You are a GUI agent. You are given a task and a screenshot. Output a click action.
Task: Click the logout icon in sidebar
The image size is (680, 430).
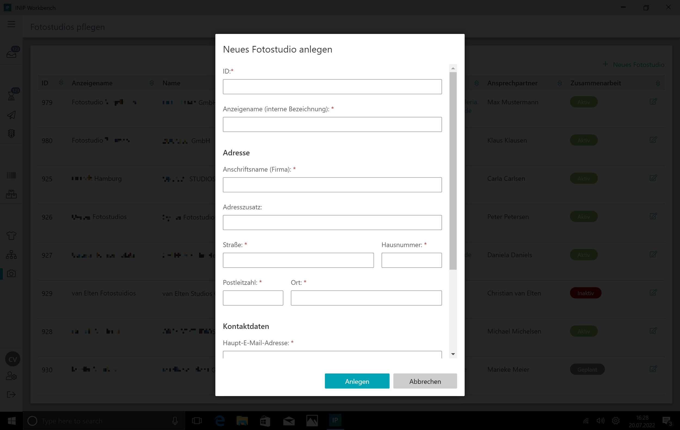[11, 394]
